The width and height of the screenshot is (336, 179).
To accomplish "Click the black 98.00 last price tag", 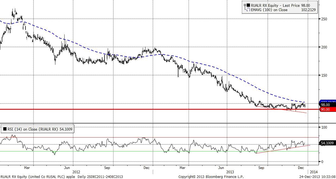I will [325, 105].
